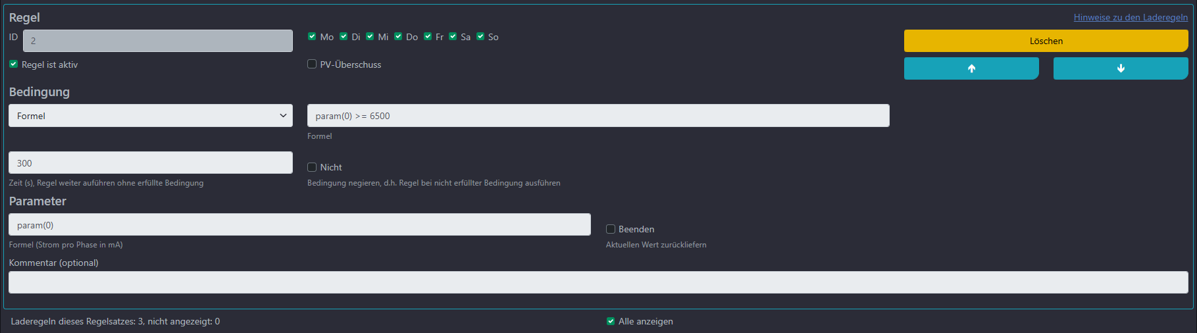The height and width of the screenshot is (333, 1197).
Task: Check the Beenden checkbox
Action: tap(611, 229)
